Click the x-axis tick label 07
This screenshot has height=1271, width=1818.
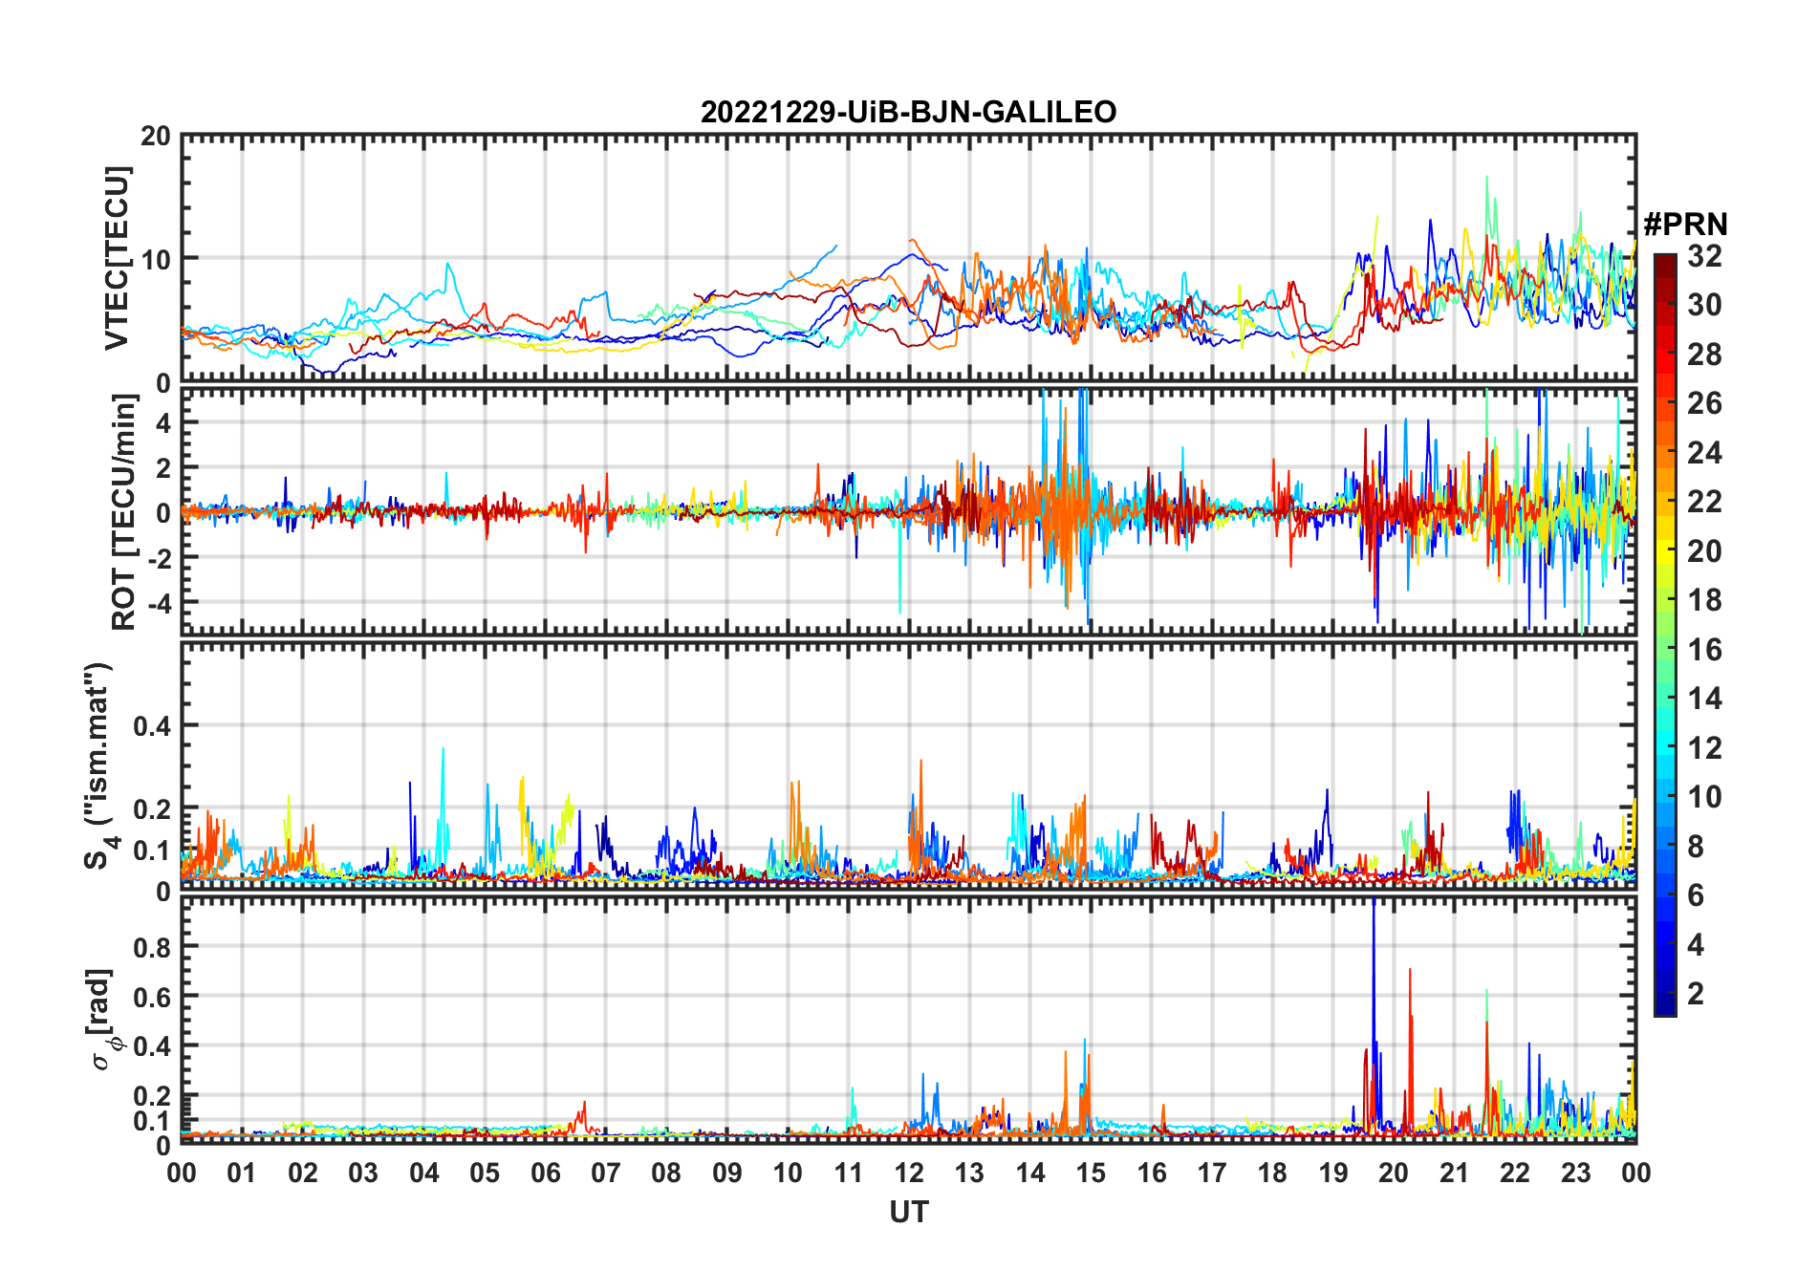(x=606, y=1173)
